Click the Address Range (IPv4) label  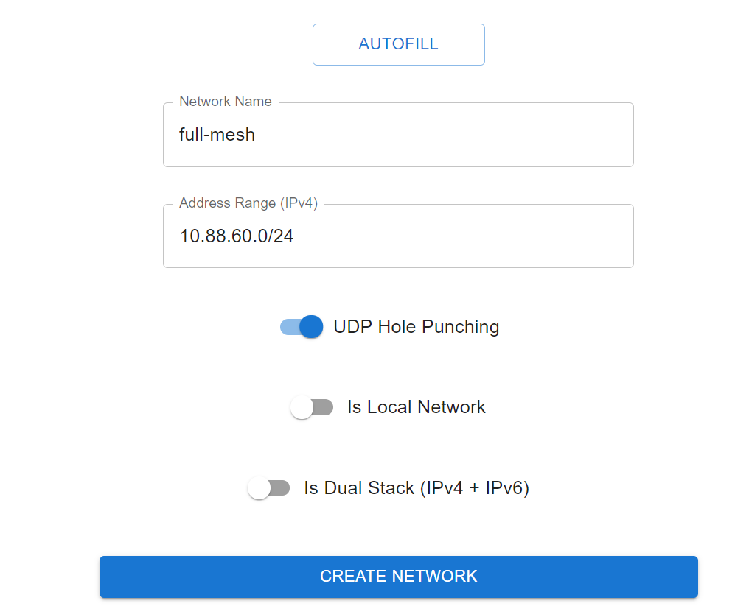248,203
